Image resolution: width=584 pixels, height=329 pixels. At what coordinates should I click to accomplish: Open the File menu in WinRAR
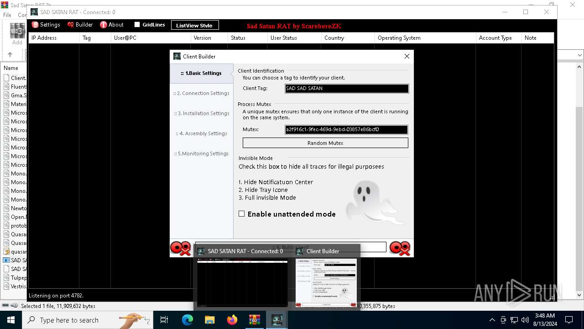[7, 15]
